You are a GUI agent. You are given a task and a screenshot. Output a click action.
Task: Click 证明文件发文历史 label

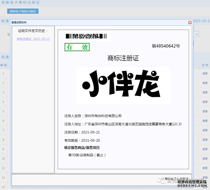point(33,31)
